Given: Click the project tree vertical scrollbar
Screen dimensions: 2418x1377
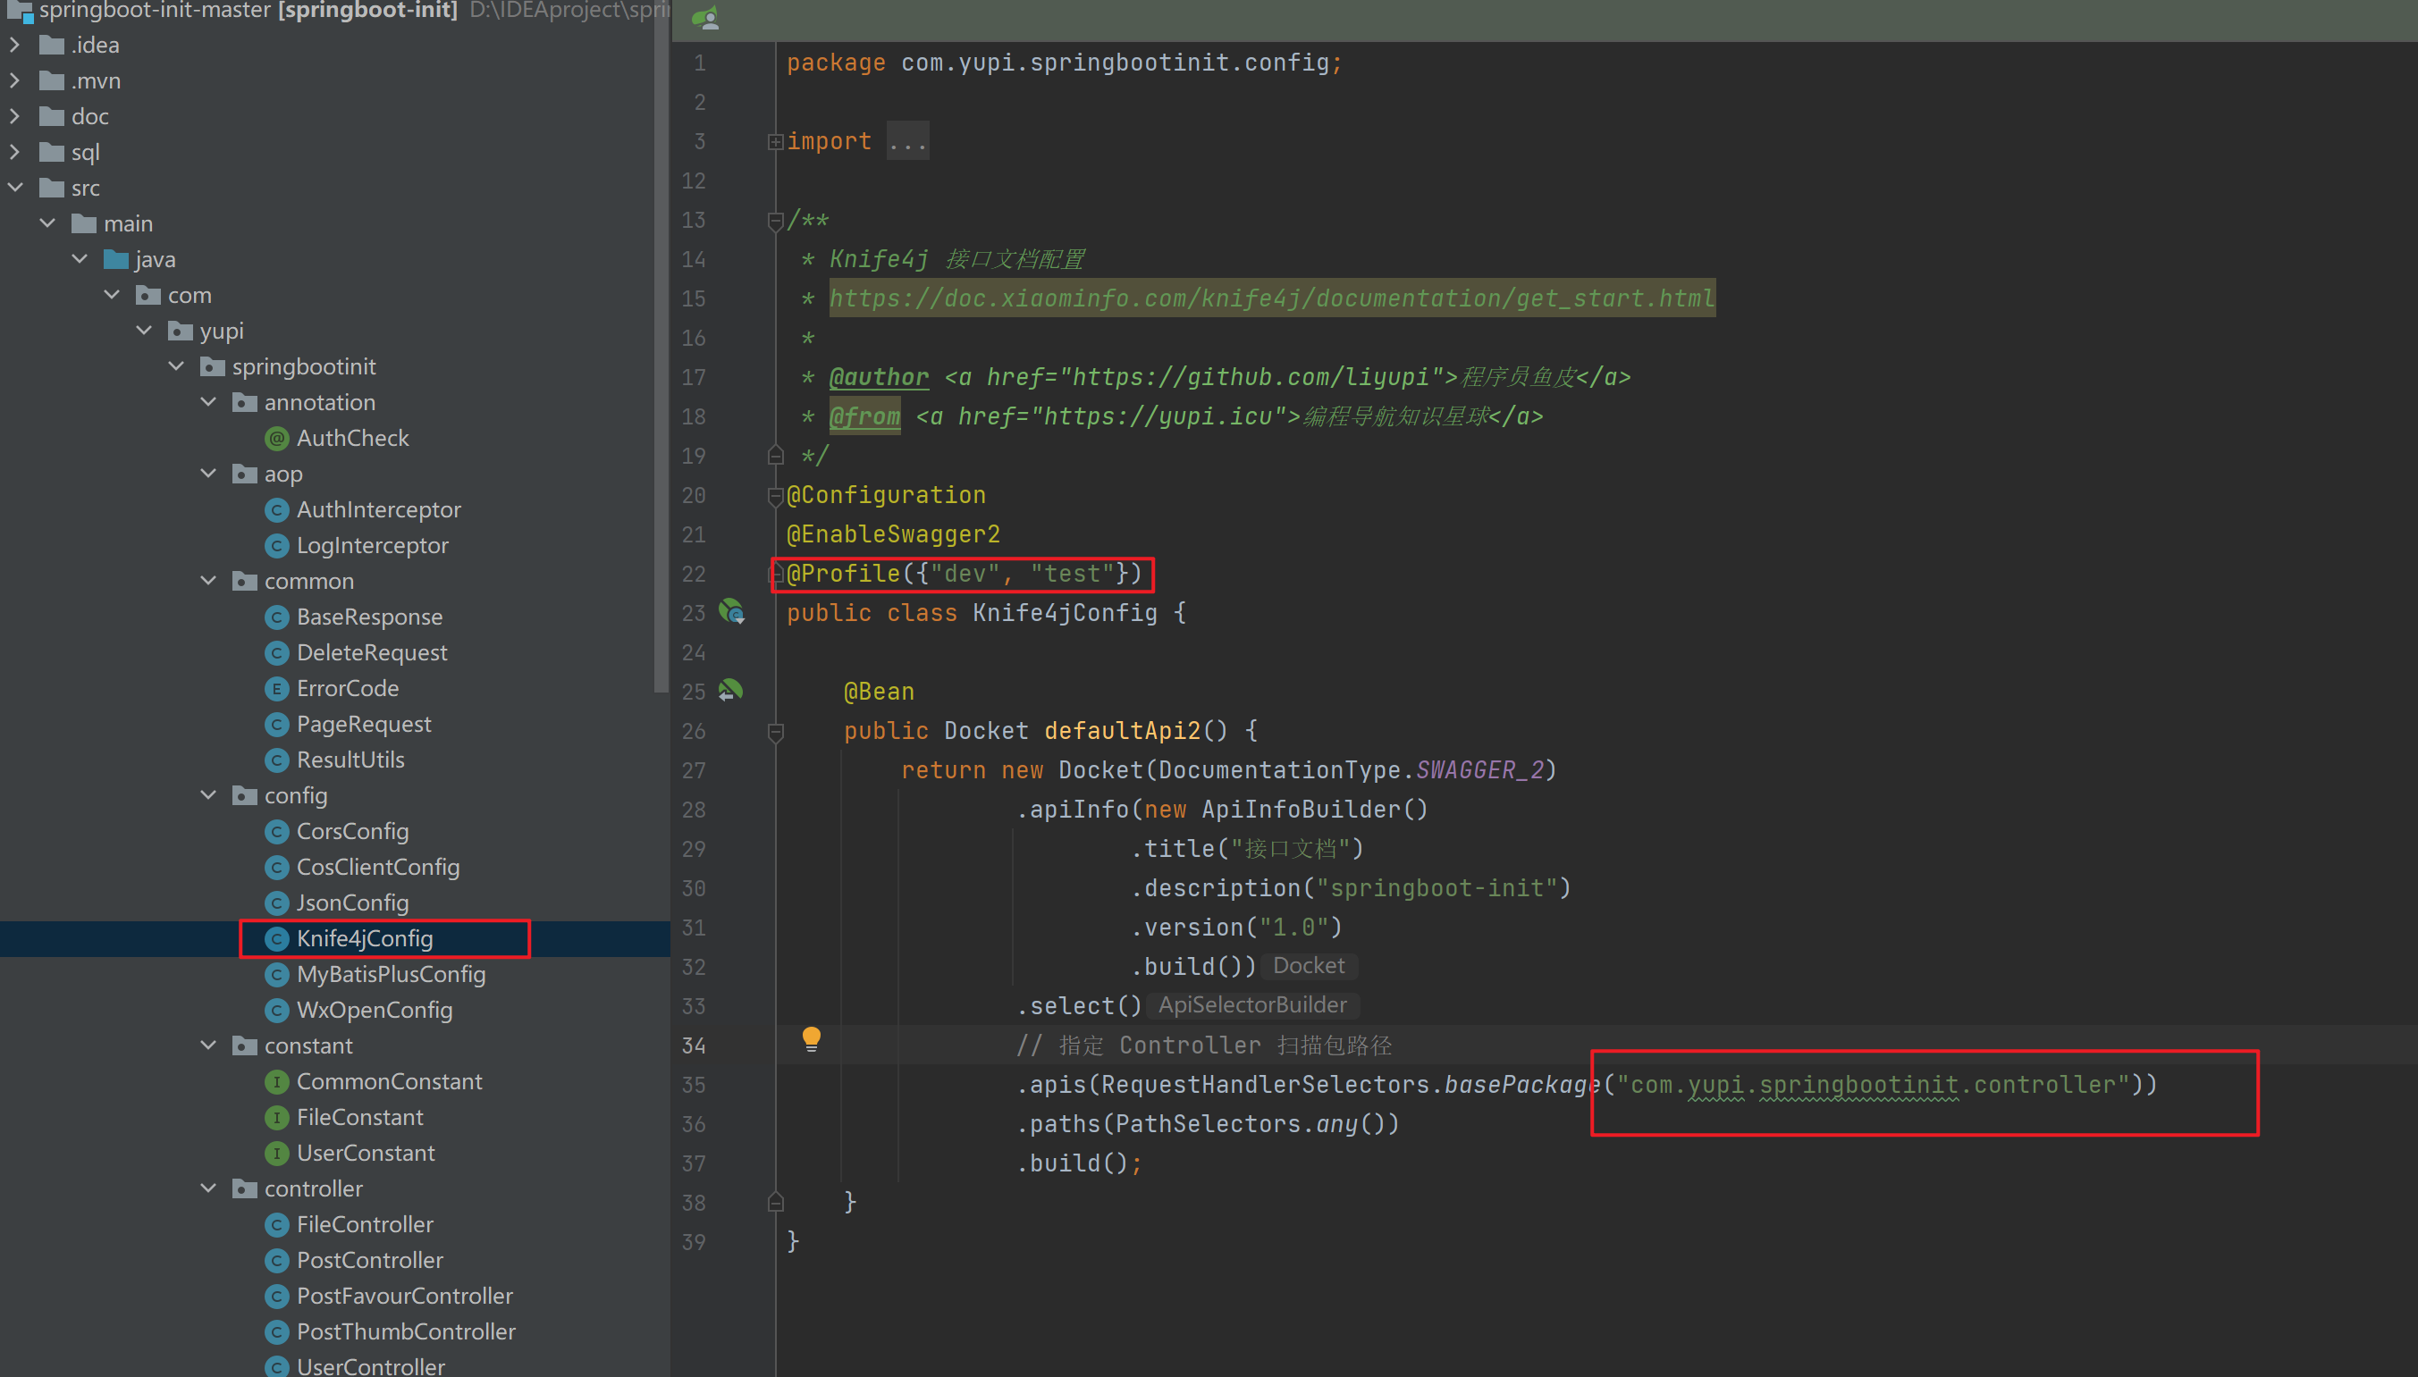Looking at the screenshot, I should [661, 378].
